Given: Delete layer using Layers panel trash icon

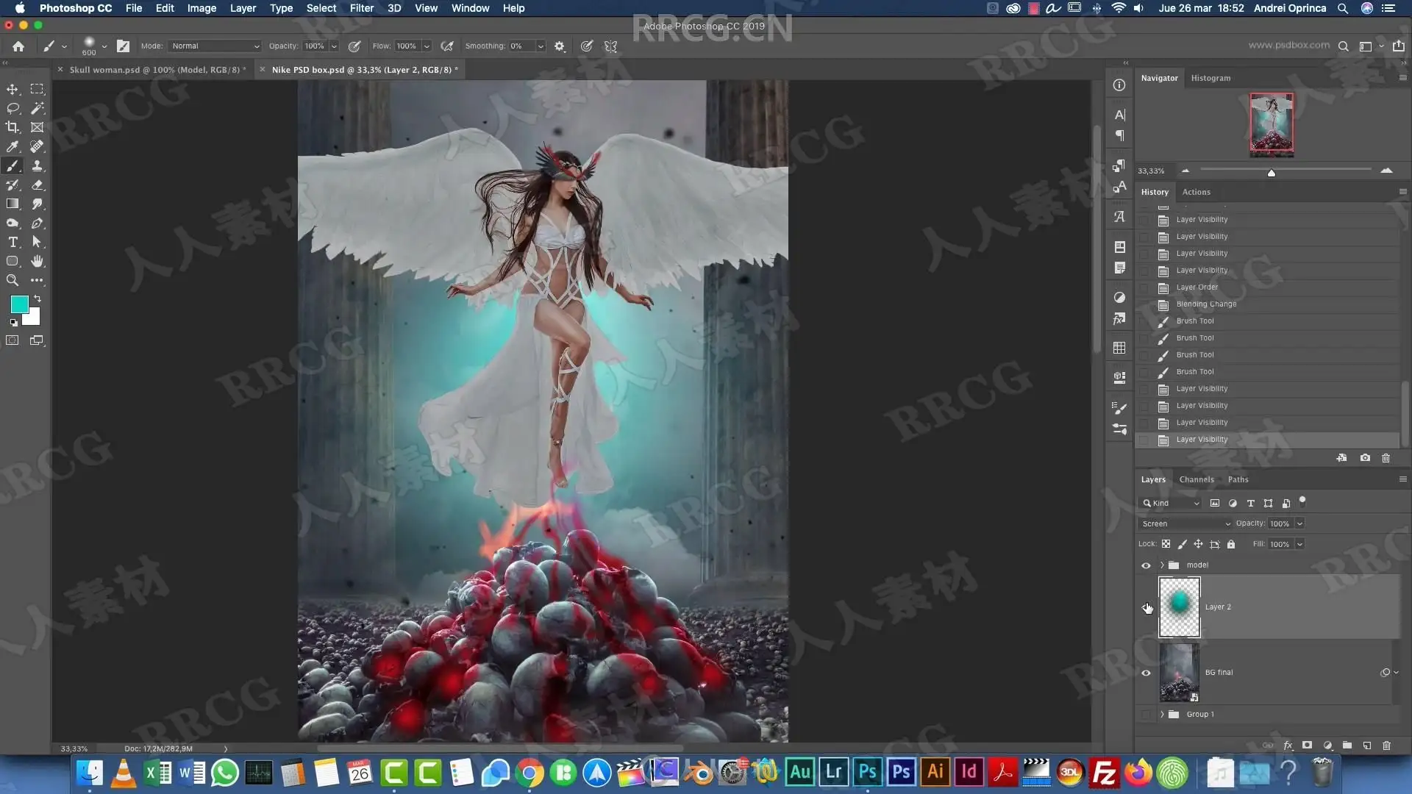Looking at the screenshot, I should point(1386,745).
